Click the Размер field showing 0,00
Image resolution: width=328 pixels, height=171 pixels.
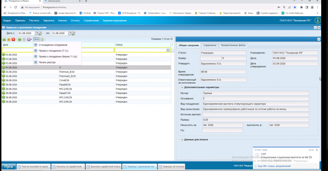256,120
